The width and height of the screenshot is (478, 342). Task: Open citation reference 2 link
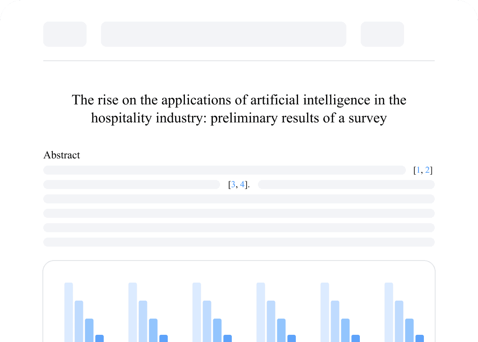427,170
